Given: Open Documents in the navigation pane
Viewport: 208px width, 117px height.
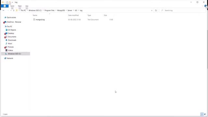Looking at the screenshot, I should [x=12, y=37].
